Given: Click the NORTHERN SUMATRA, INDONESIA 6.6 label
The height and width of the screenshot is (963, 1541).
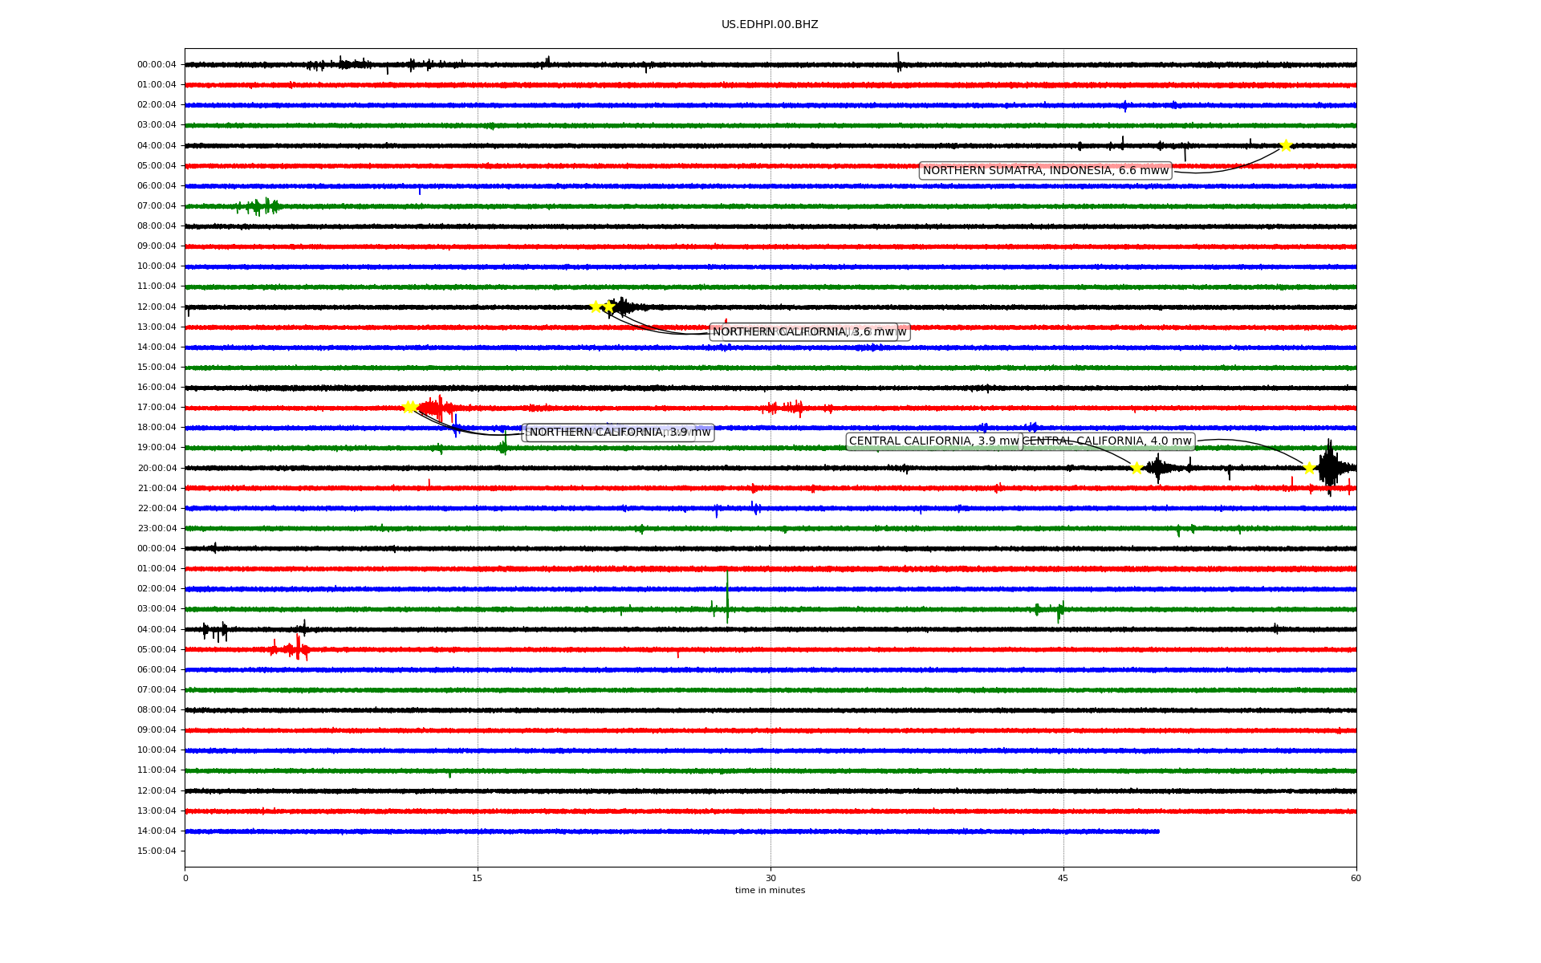Looking at the screenshot, I should click(1045, 170).
